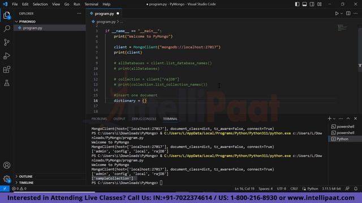Open the notifications bell in status bar

pos(356,188)
